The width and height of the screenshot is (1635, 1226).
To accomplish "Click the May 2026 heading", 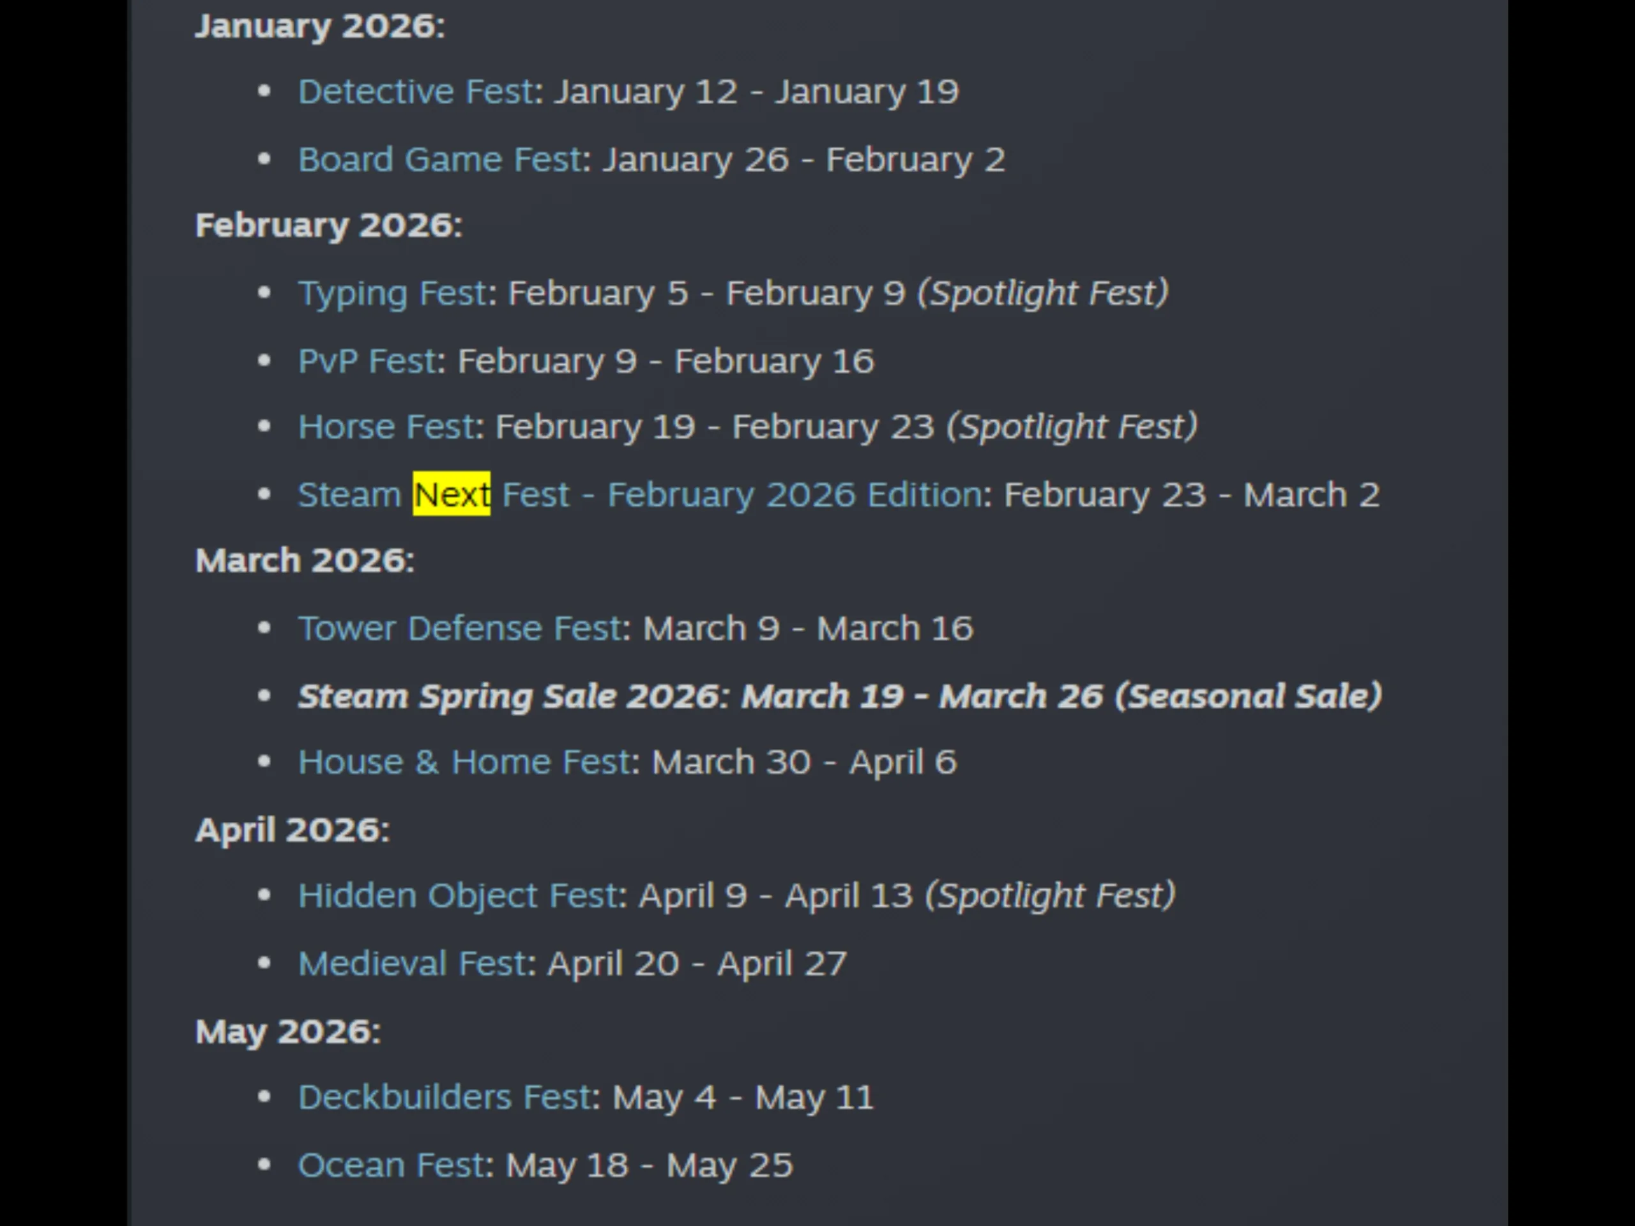I will [287, 1032].
